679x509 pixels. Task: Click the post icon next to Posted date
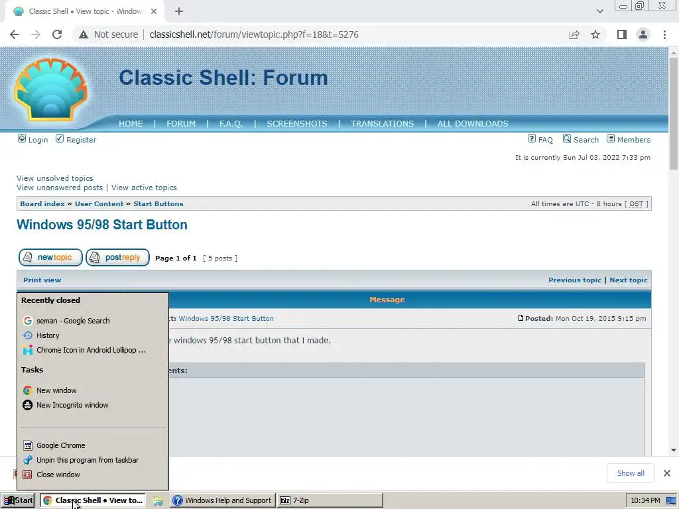click(521, 318)
